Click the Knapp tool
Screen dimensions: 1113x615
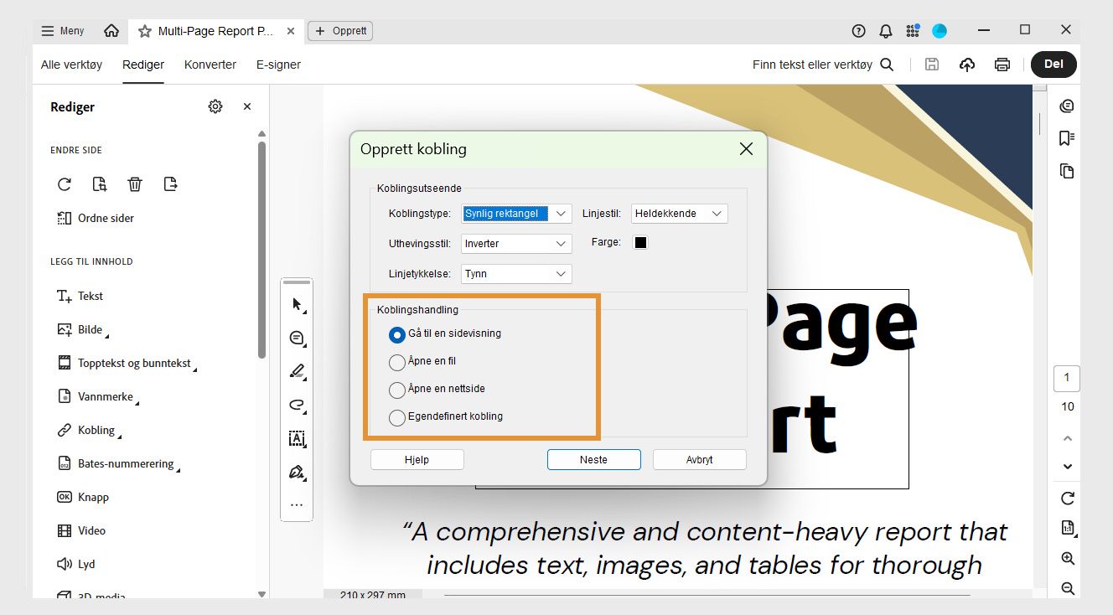[82, 497]
